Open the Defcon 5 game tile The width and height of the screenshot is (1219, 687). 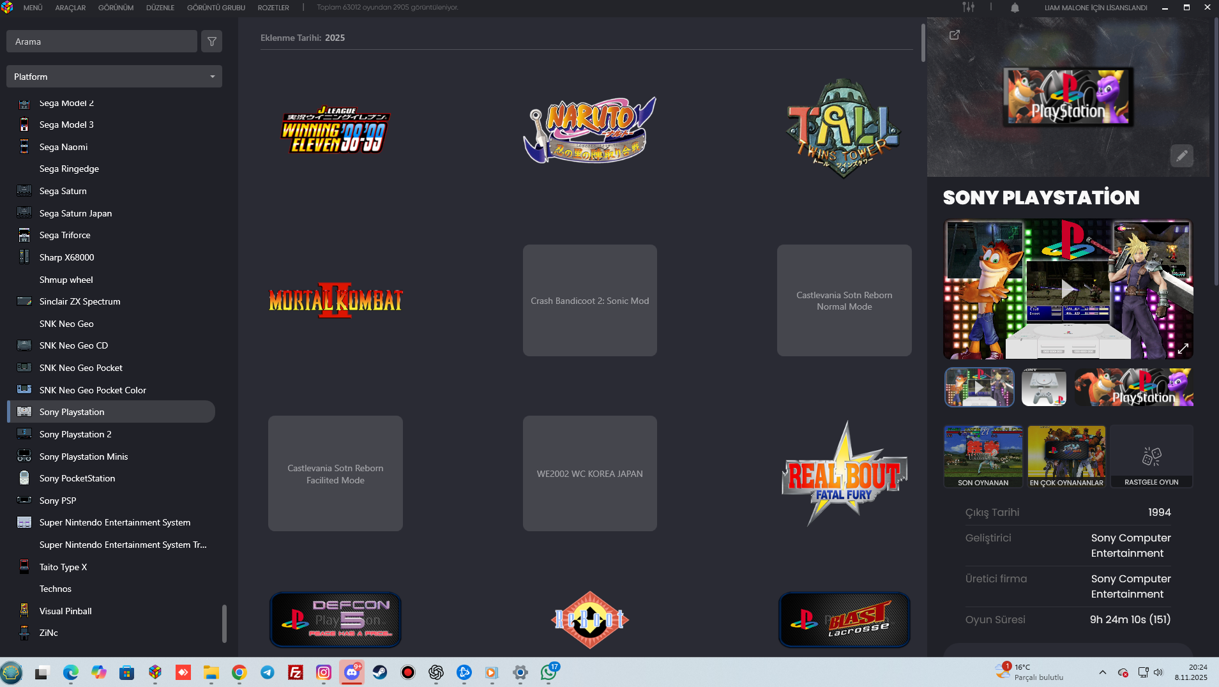pos(335,619)
